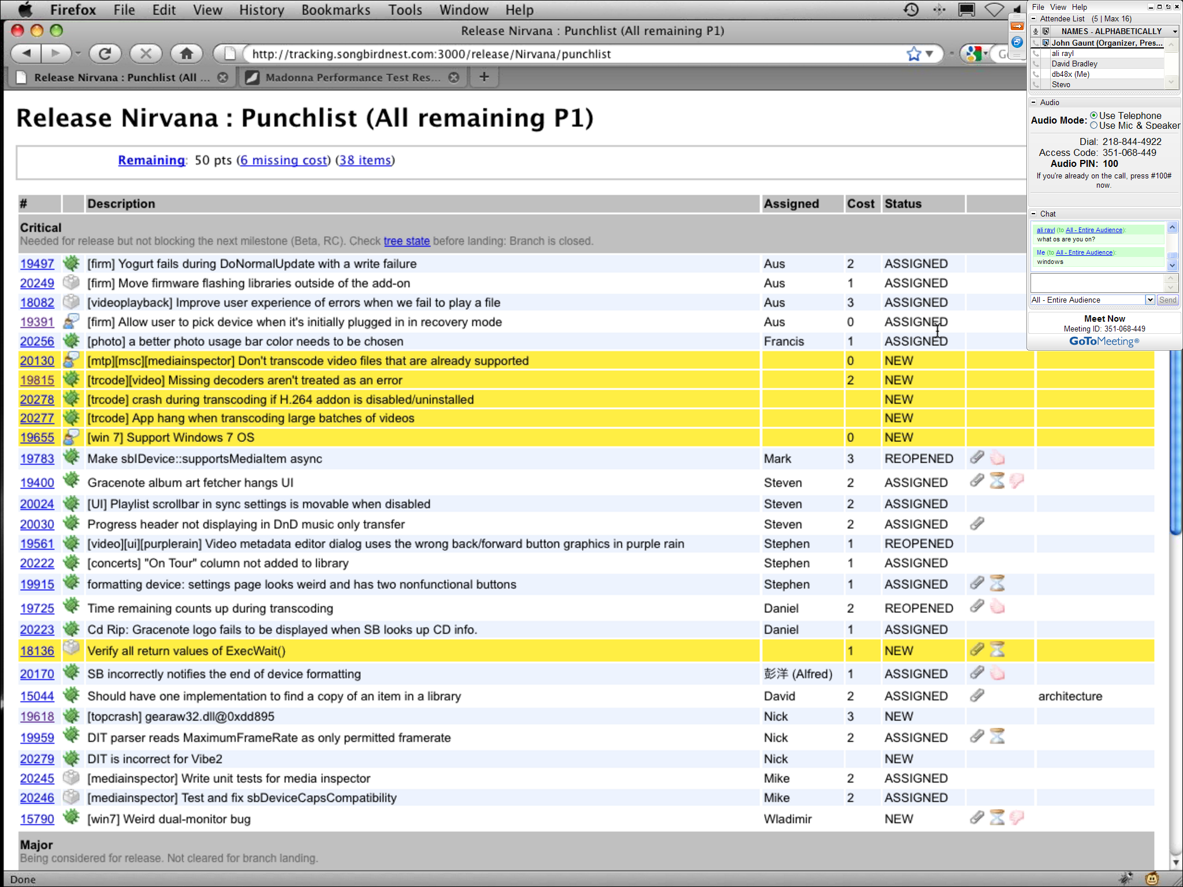
Task: Select Use Mic & Speaker audio mode
Action: click(x=1093, y=125)
